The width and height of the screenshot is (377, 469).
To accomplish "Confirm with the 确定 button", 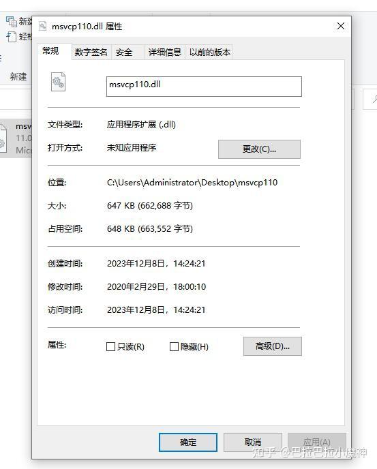I will [188, 442].
